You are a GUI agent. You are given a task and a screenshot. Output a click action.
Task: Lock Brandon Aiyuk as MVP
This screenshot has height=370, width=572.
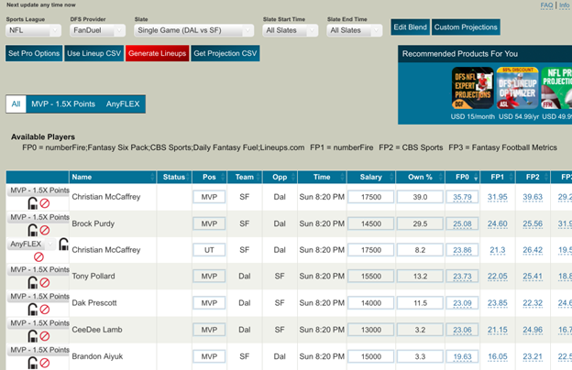[x=32, y=363]
